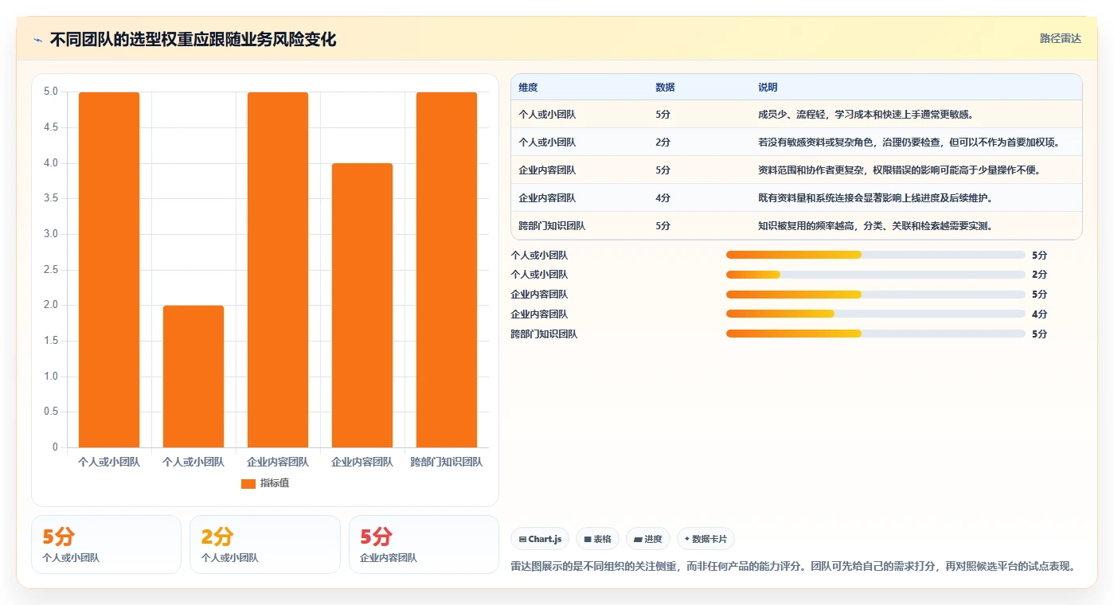The width and height of the screenshot is (1114, 605).
Task: Click the 跨部门知识团队 label beside the progress bars
Action: coord(544,334)
